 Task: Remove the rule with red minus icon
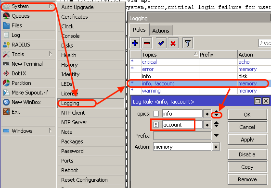click(147, 43)
